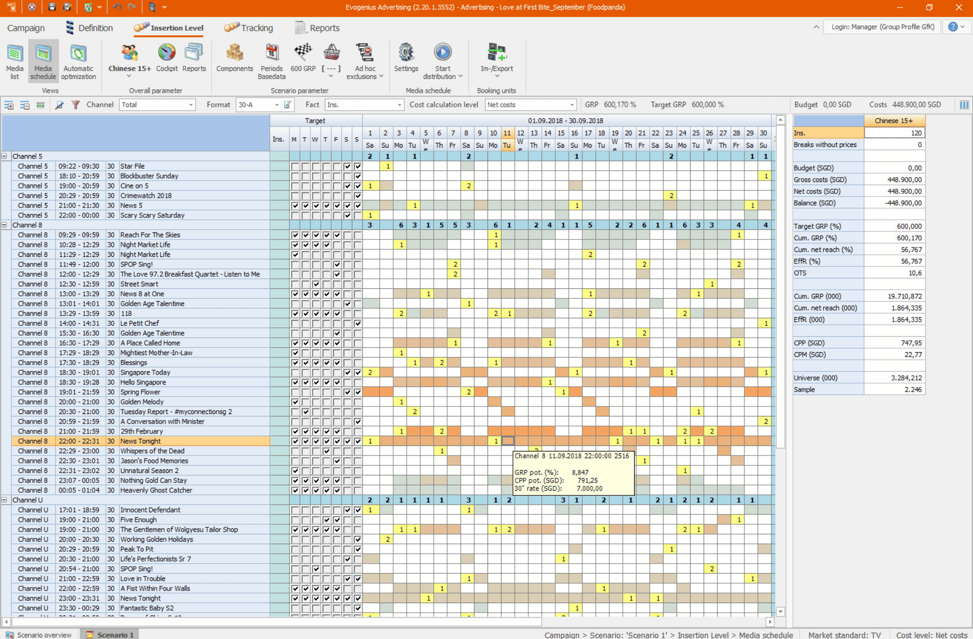
Task: Select the Insertion Level tab
Action: coord(169,28)
